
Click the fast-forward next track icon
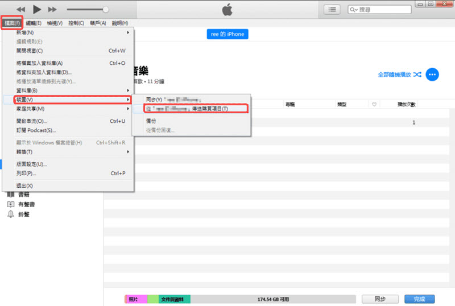point(52,10)
